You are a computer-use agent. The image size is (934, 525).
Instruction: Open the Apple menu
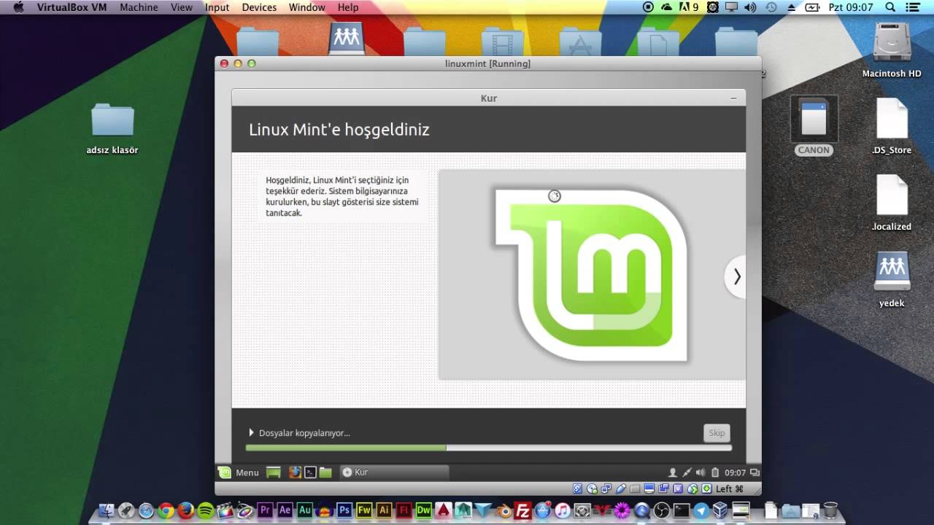pyautogui.click(x=19, y=7)
